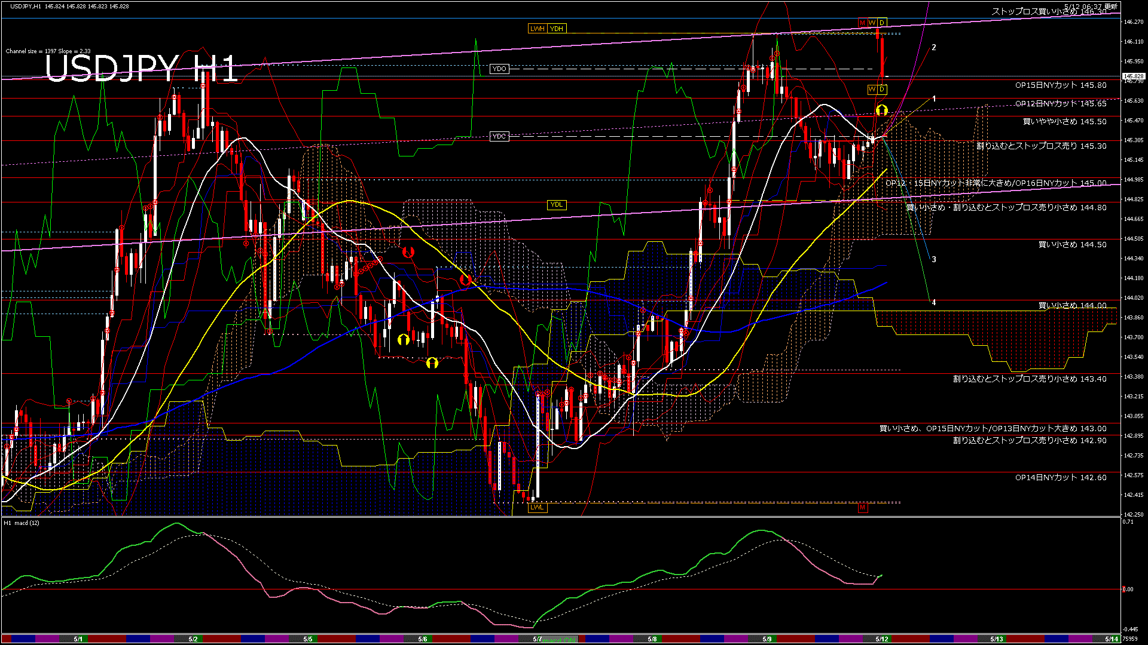Viewport: 1148px width, 645px height.
Task: Click the 'OP15日NYカット 145.80' annotation
Action: click(1060, 85)
